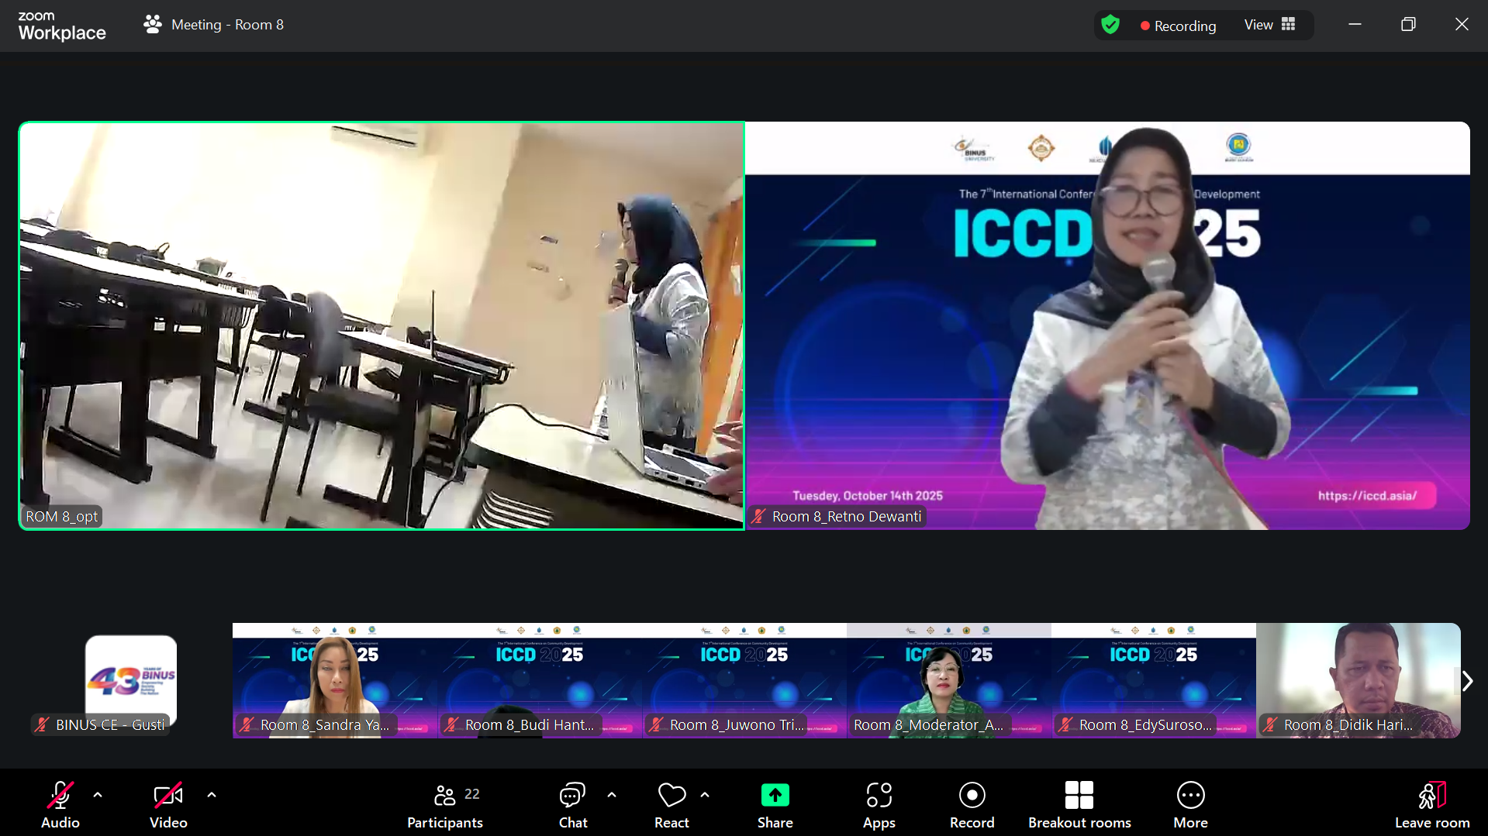Expand the audio settings arrow

98,794
